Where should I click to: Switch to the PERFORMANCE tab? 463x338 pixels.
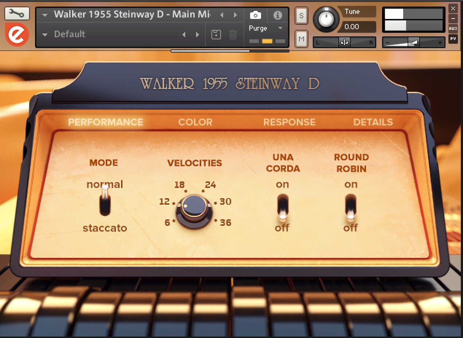[106, 122]
